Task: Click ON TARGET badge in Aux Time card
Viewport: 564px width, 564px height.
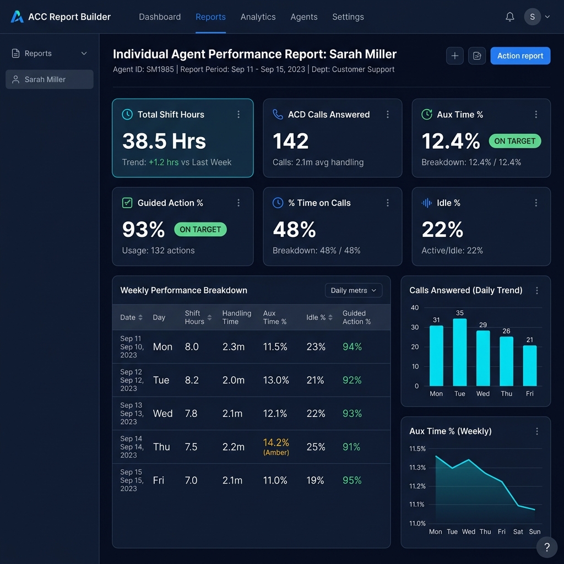Action: 515,141
